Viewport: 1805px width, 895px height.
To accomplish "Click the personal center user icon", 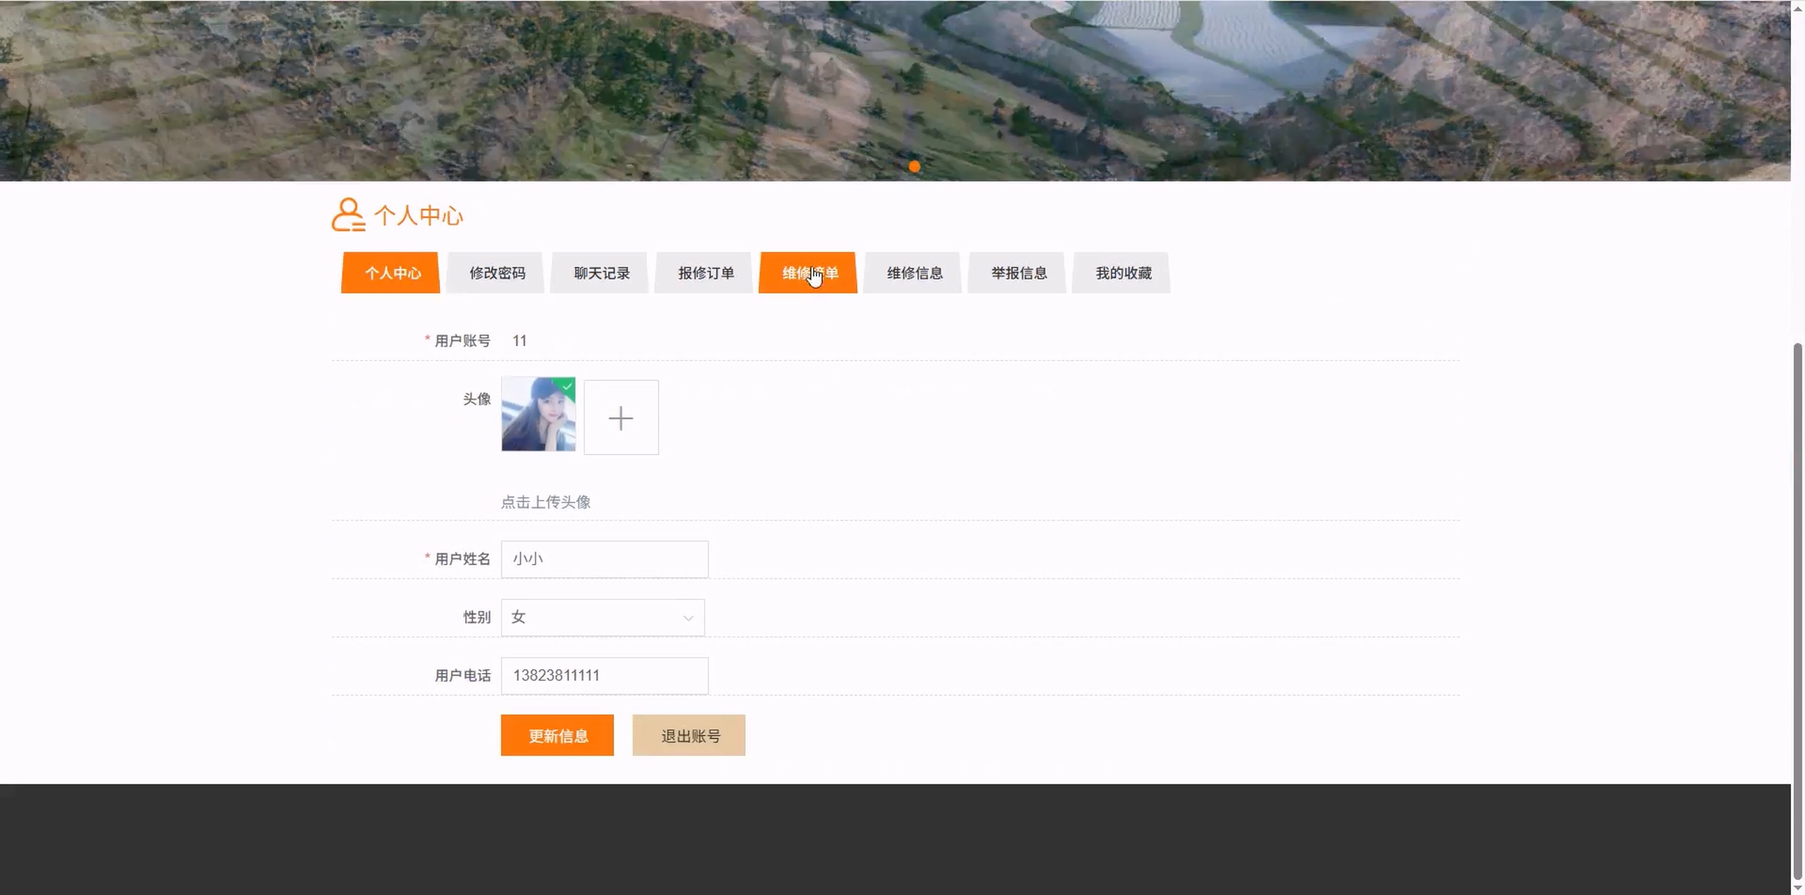I will pos(347,215).
